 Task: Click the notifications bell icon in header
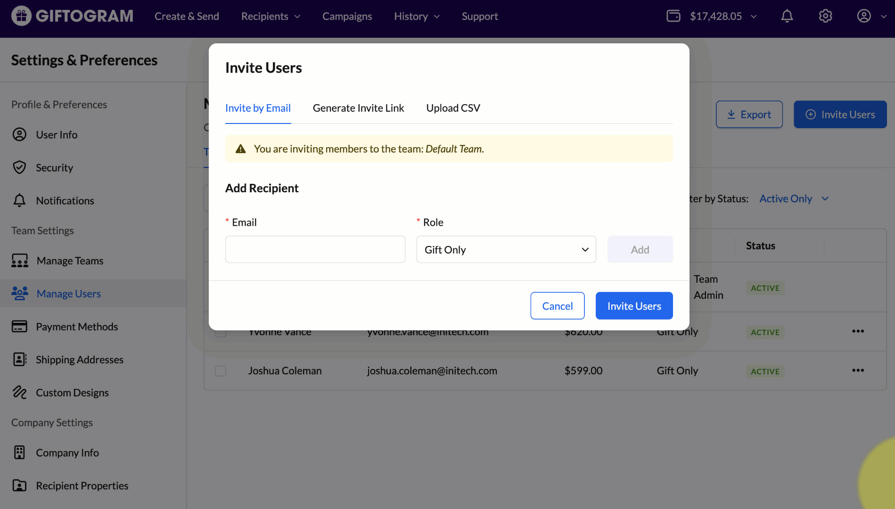[x=787, y=16]
